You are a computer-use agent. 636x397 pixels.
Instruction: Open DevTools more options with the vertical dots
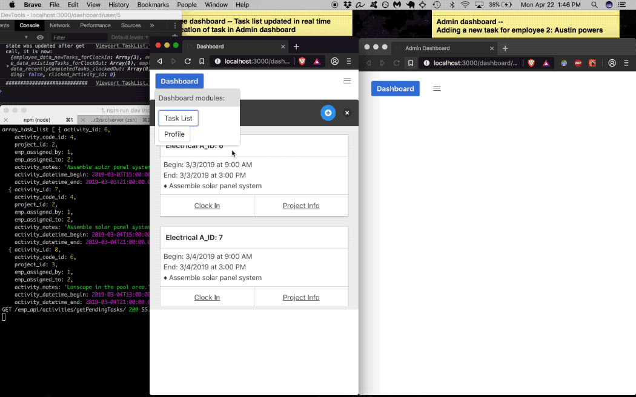point(175,25)
